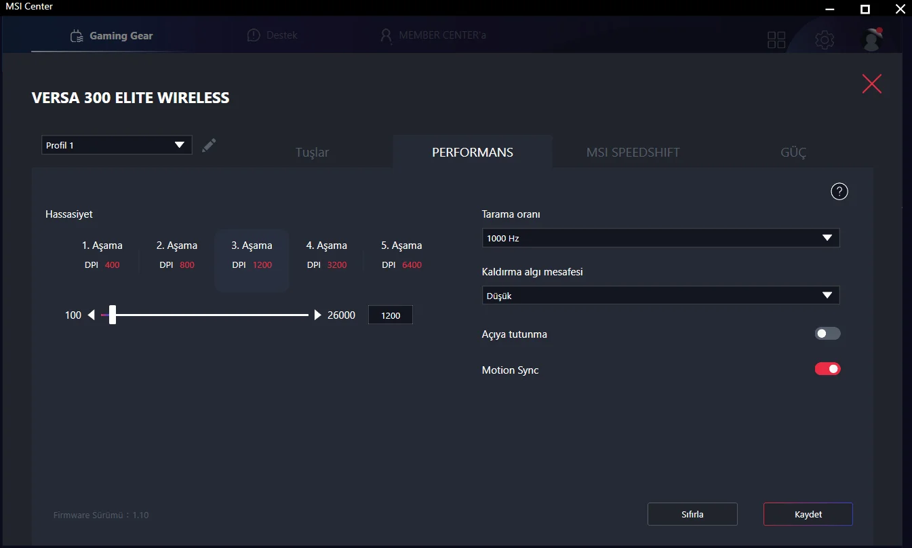
Task: Open the Gaming Gear tab
Action: pos(113,36)
